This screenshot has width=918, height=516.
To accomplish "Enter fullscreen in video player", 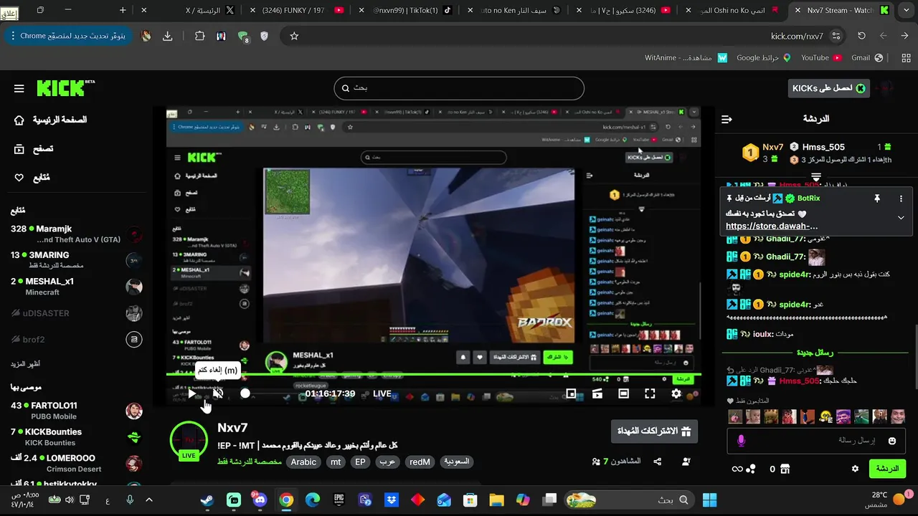I will [650, 393].
